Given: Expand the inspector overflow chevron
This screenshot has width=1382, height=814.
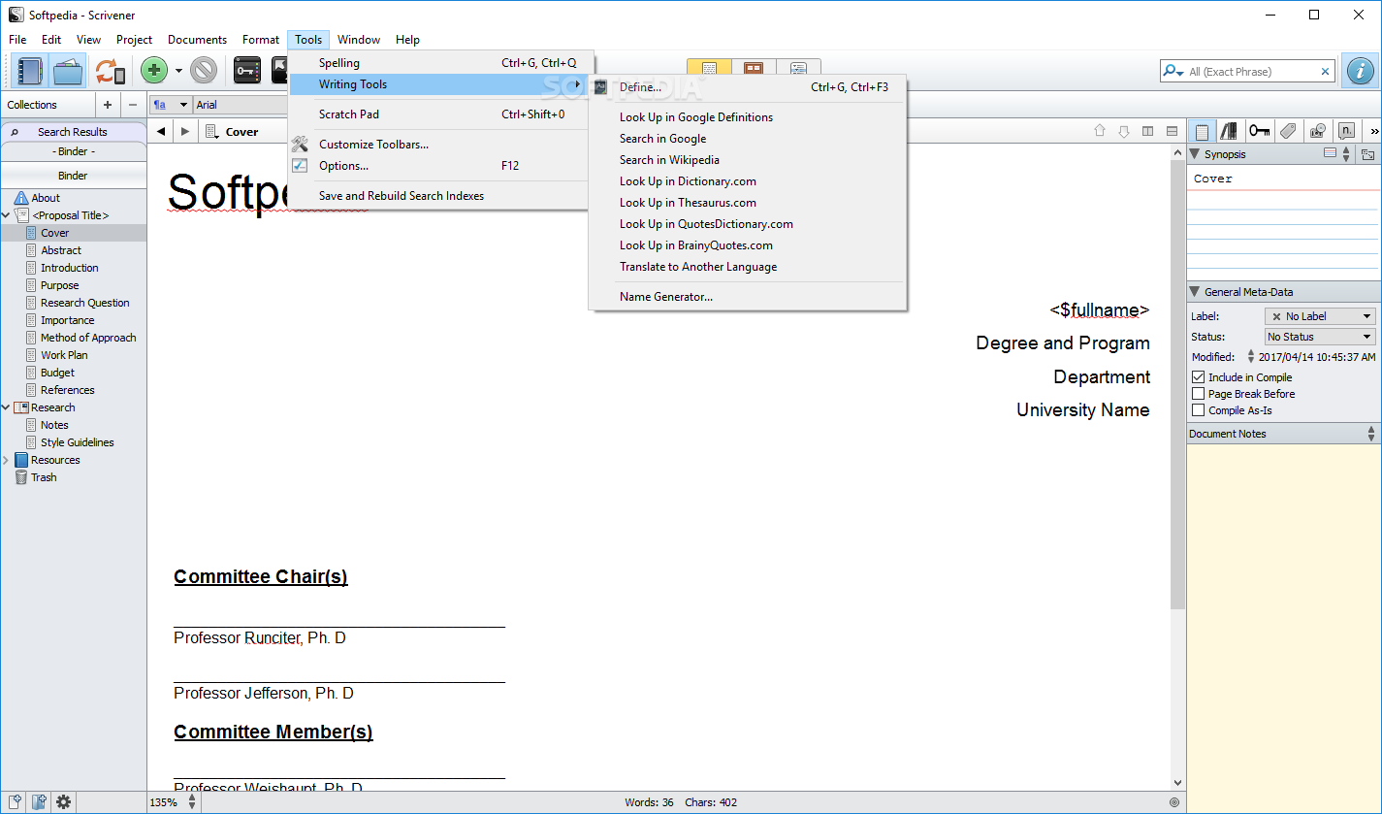Looking at the screenshot, I should coord(1373,131).
